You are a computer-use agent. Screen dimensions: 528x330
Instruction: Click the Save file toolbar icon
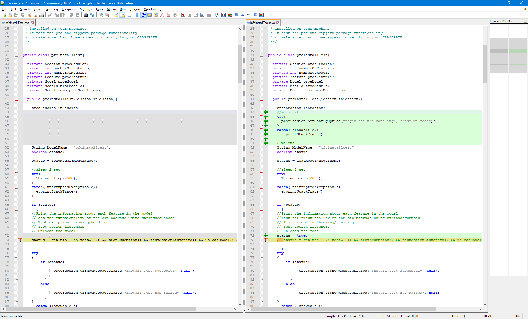click(16, 15)
